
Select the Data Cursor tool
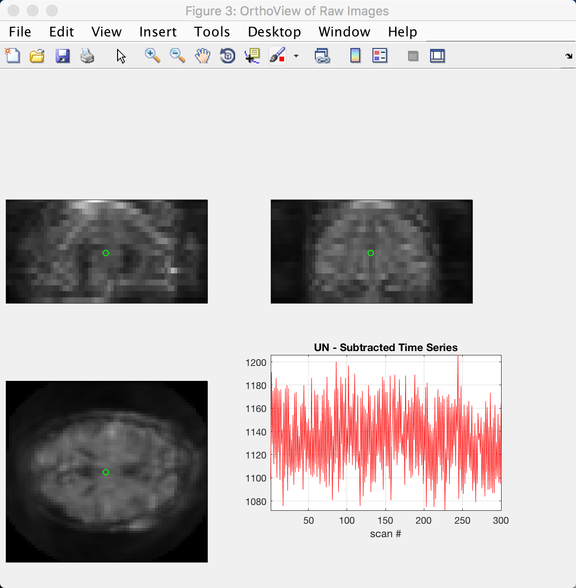[x=252, y=56]
